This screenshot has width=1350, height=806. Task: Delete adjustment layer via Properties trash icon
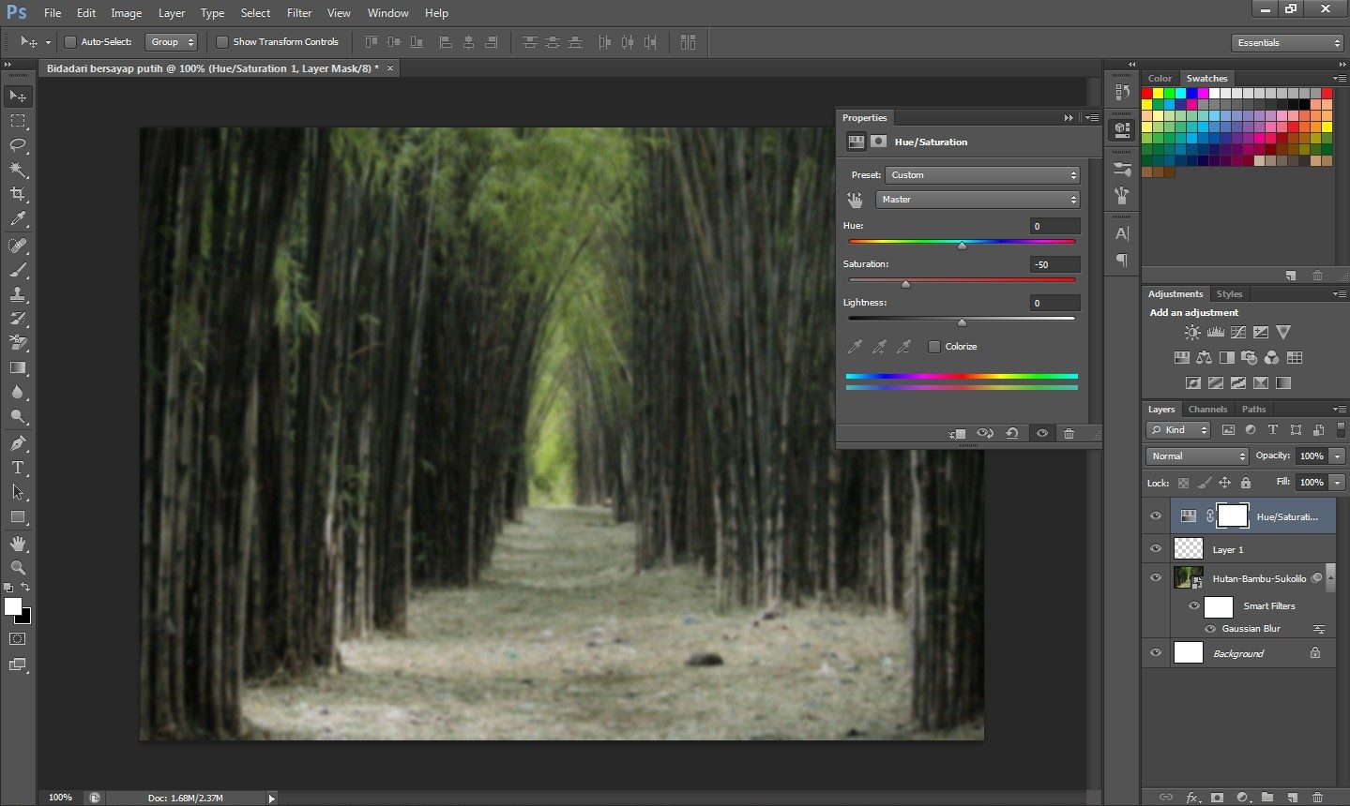[x=1069, y=434]
